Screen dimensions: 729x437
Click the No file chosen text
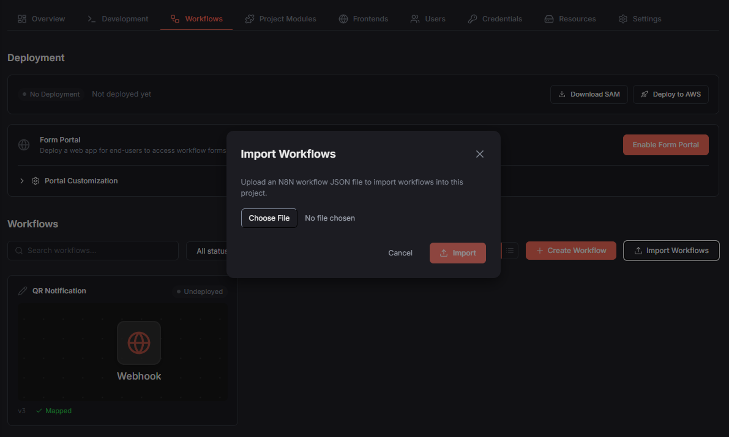point(330,218)
